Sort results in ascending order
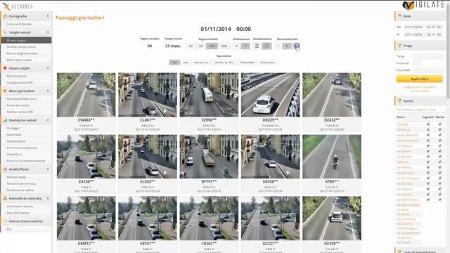Image resolution: width=450 pixels, height=253 pixels. [x=237, y=46]
